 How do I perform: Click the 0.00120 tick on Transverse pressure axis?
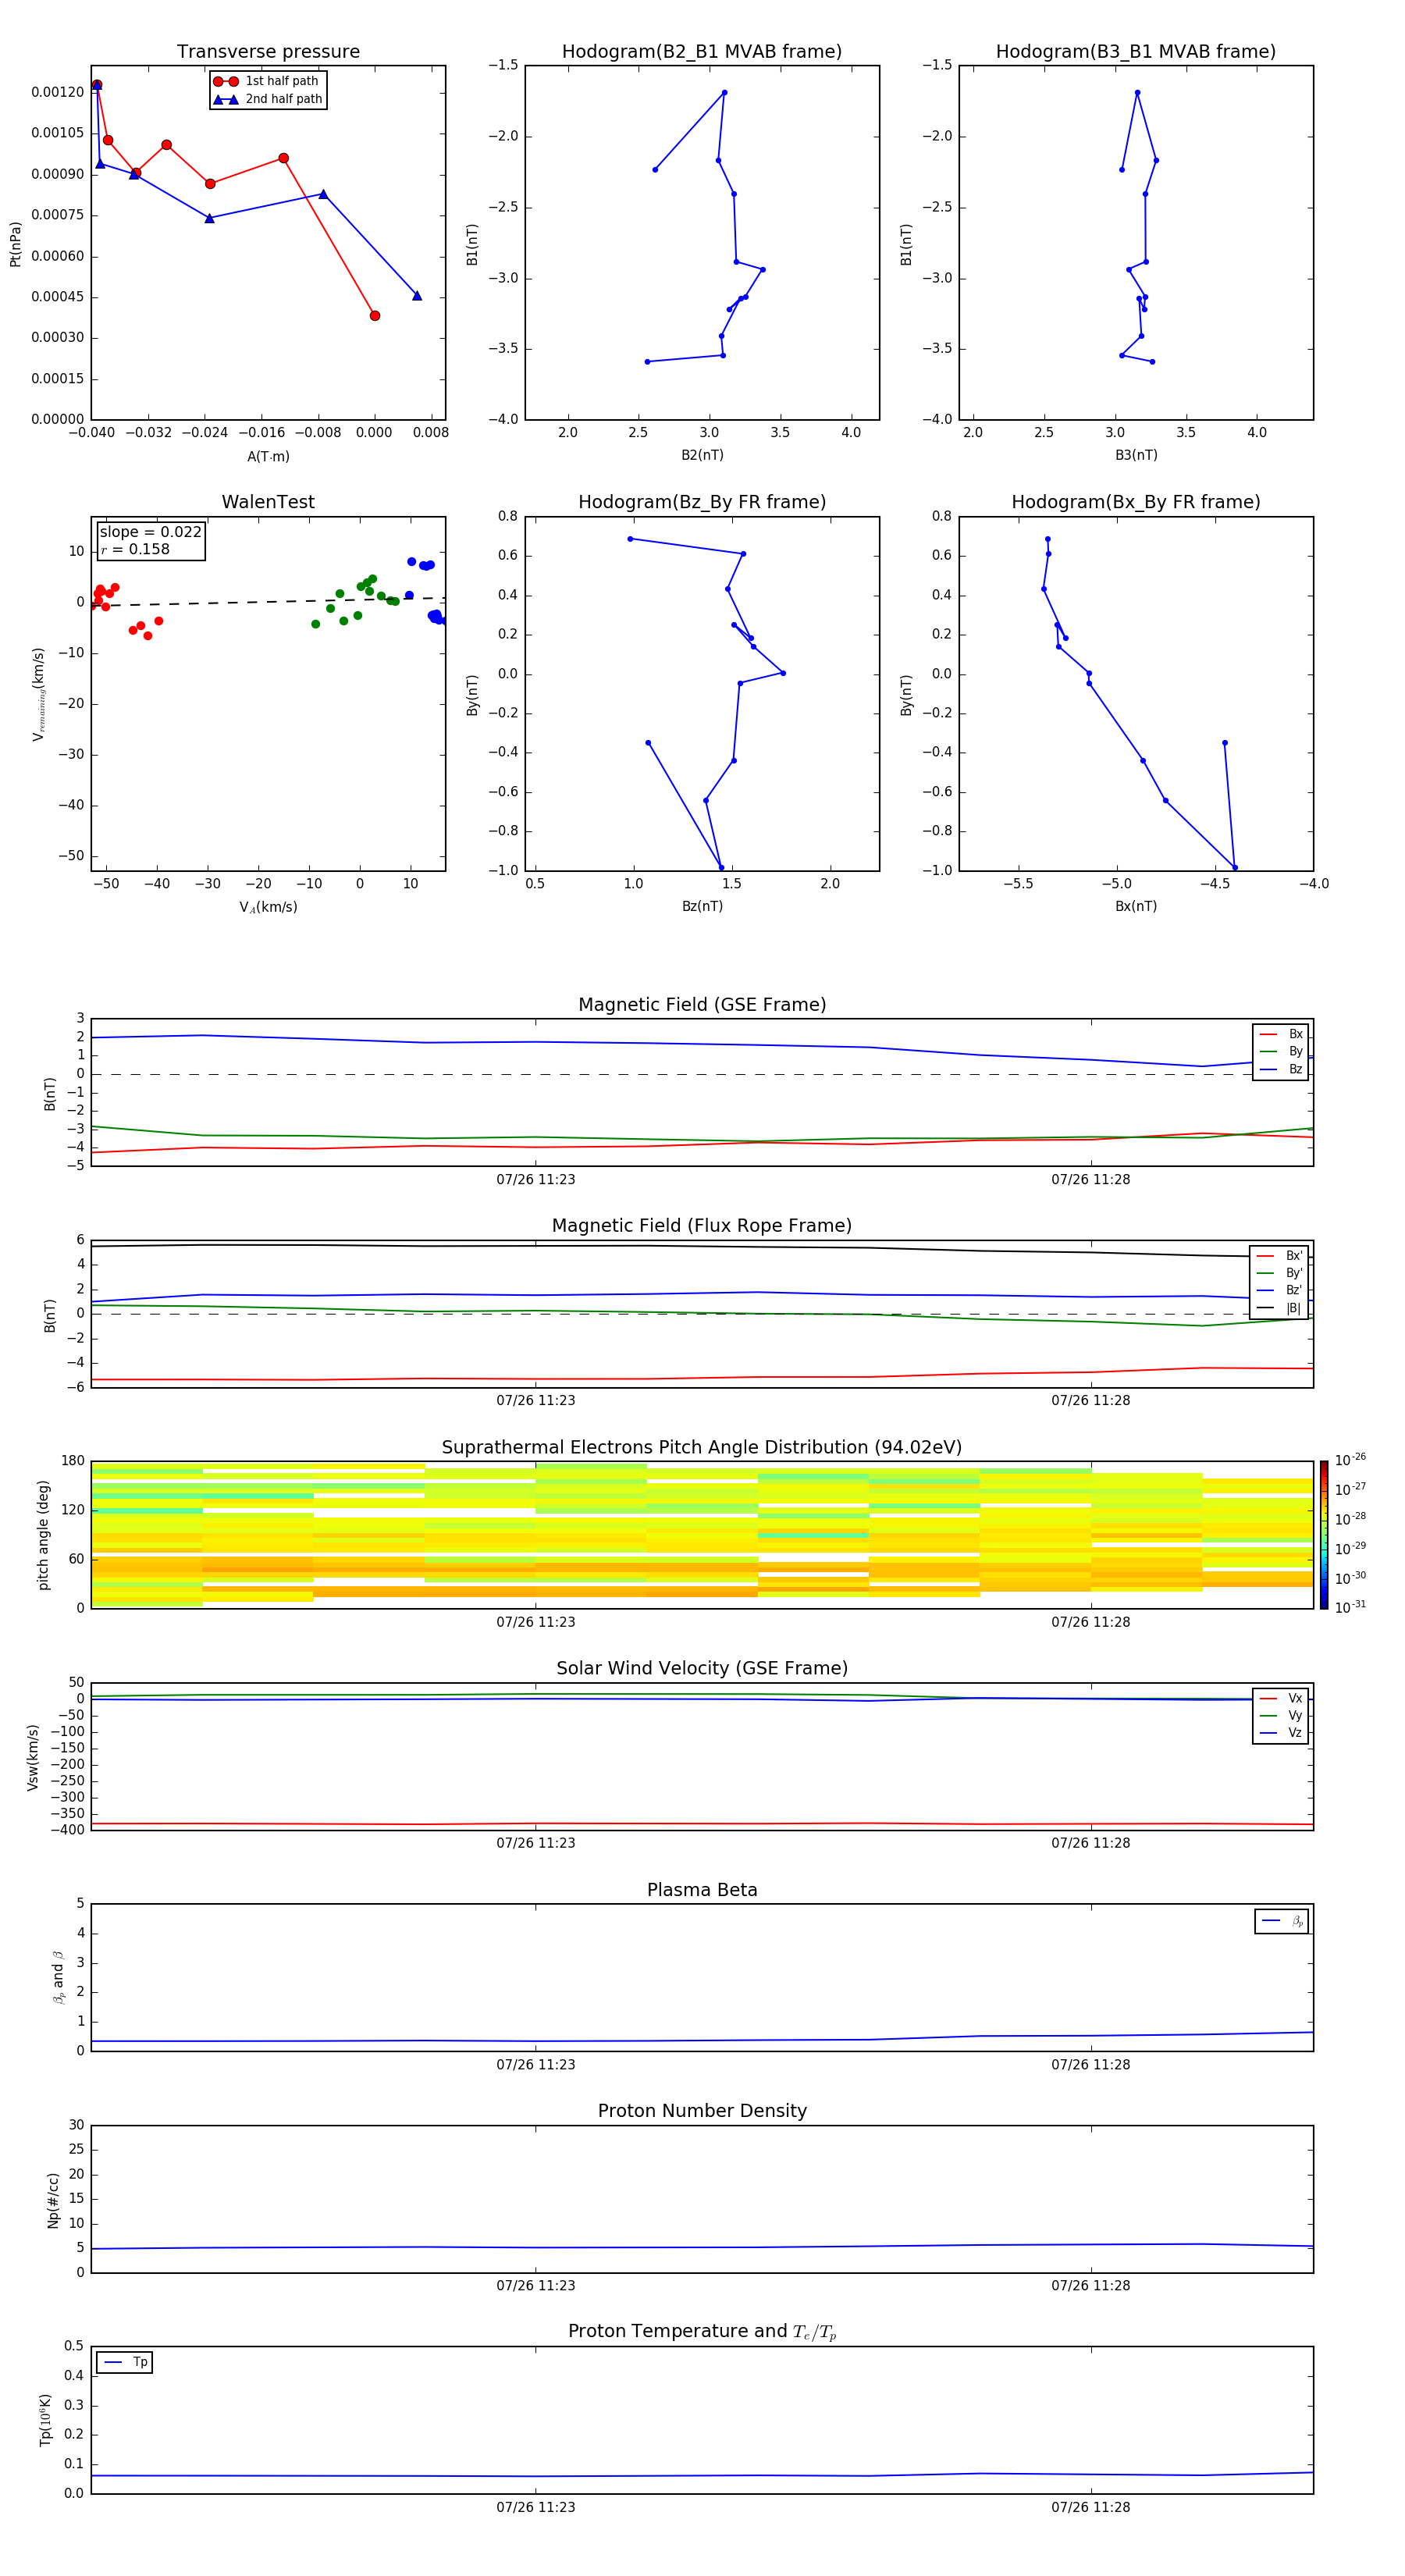click(57, 92)
